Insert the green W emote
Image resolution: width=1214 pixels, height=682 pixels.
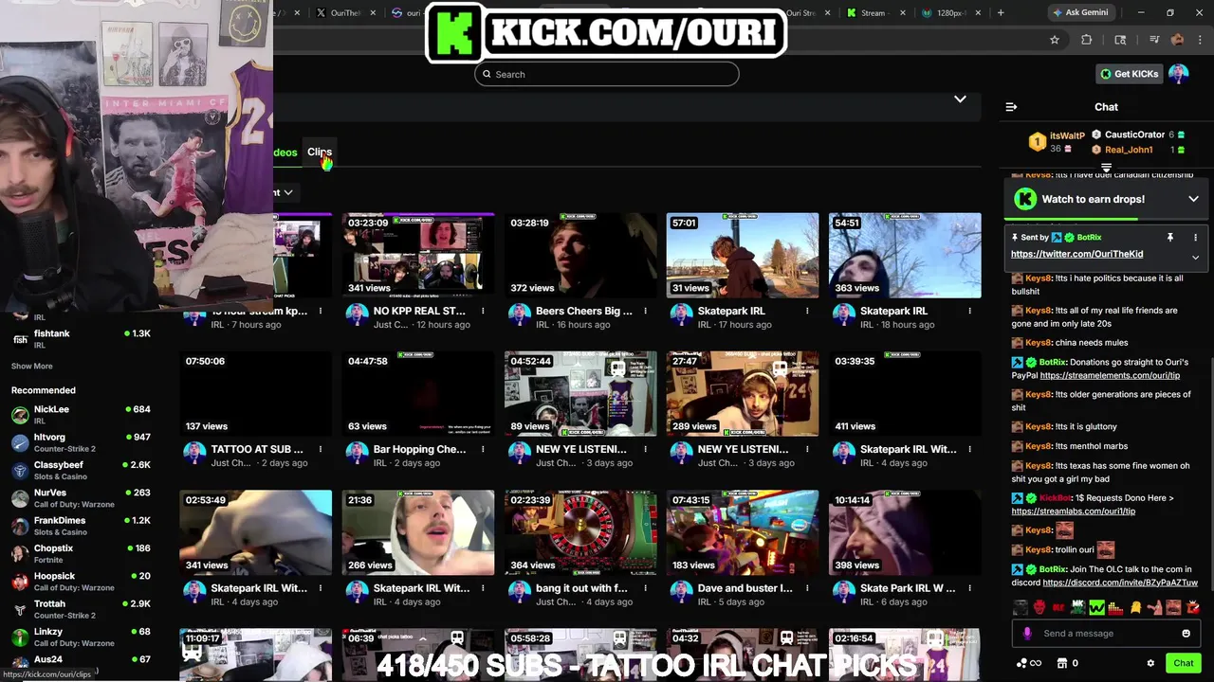(1096, 607)
